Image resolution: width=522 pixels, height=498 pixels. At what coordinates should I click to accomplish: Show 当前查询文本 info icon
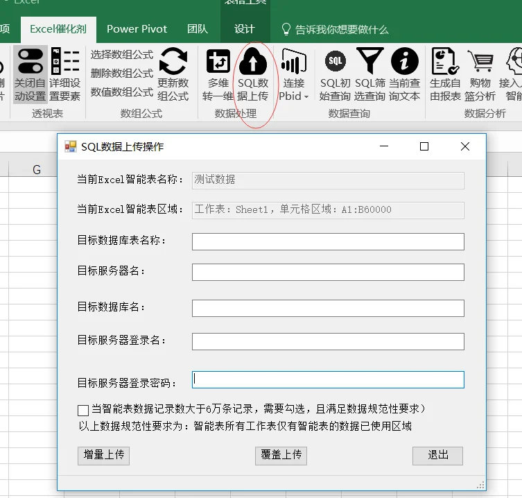pos(404,75)
